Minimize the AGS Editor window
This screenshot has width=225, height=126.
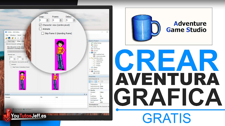(x=102, y=32)
